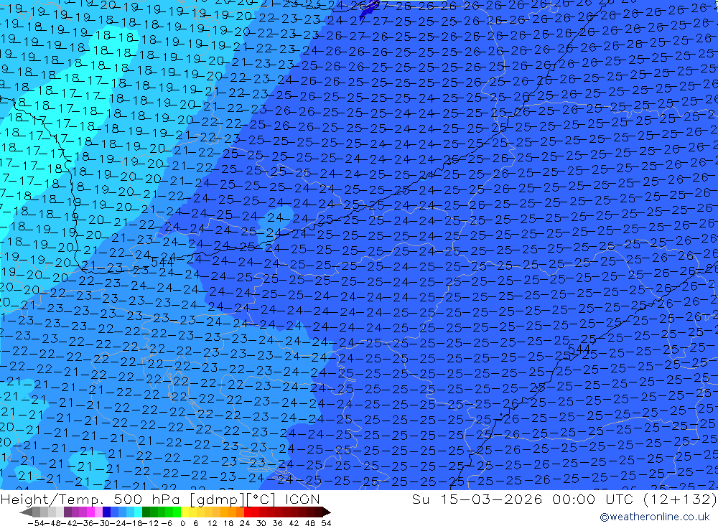Click the "[gdmp][°C]" units label
Screen dimensions: 718x526
[232, 499]
